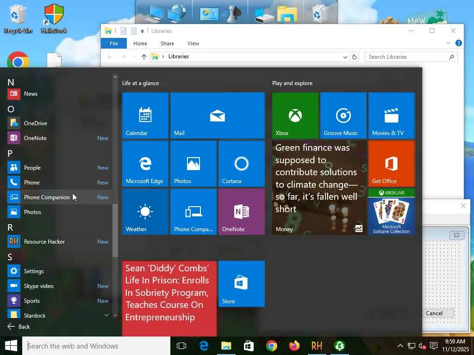This screenshot has width=474, height=355.
Task: Open the recent locations dropdown in Explorer
Action: 134,57
